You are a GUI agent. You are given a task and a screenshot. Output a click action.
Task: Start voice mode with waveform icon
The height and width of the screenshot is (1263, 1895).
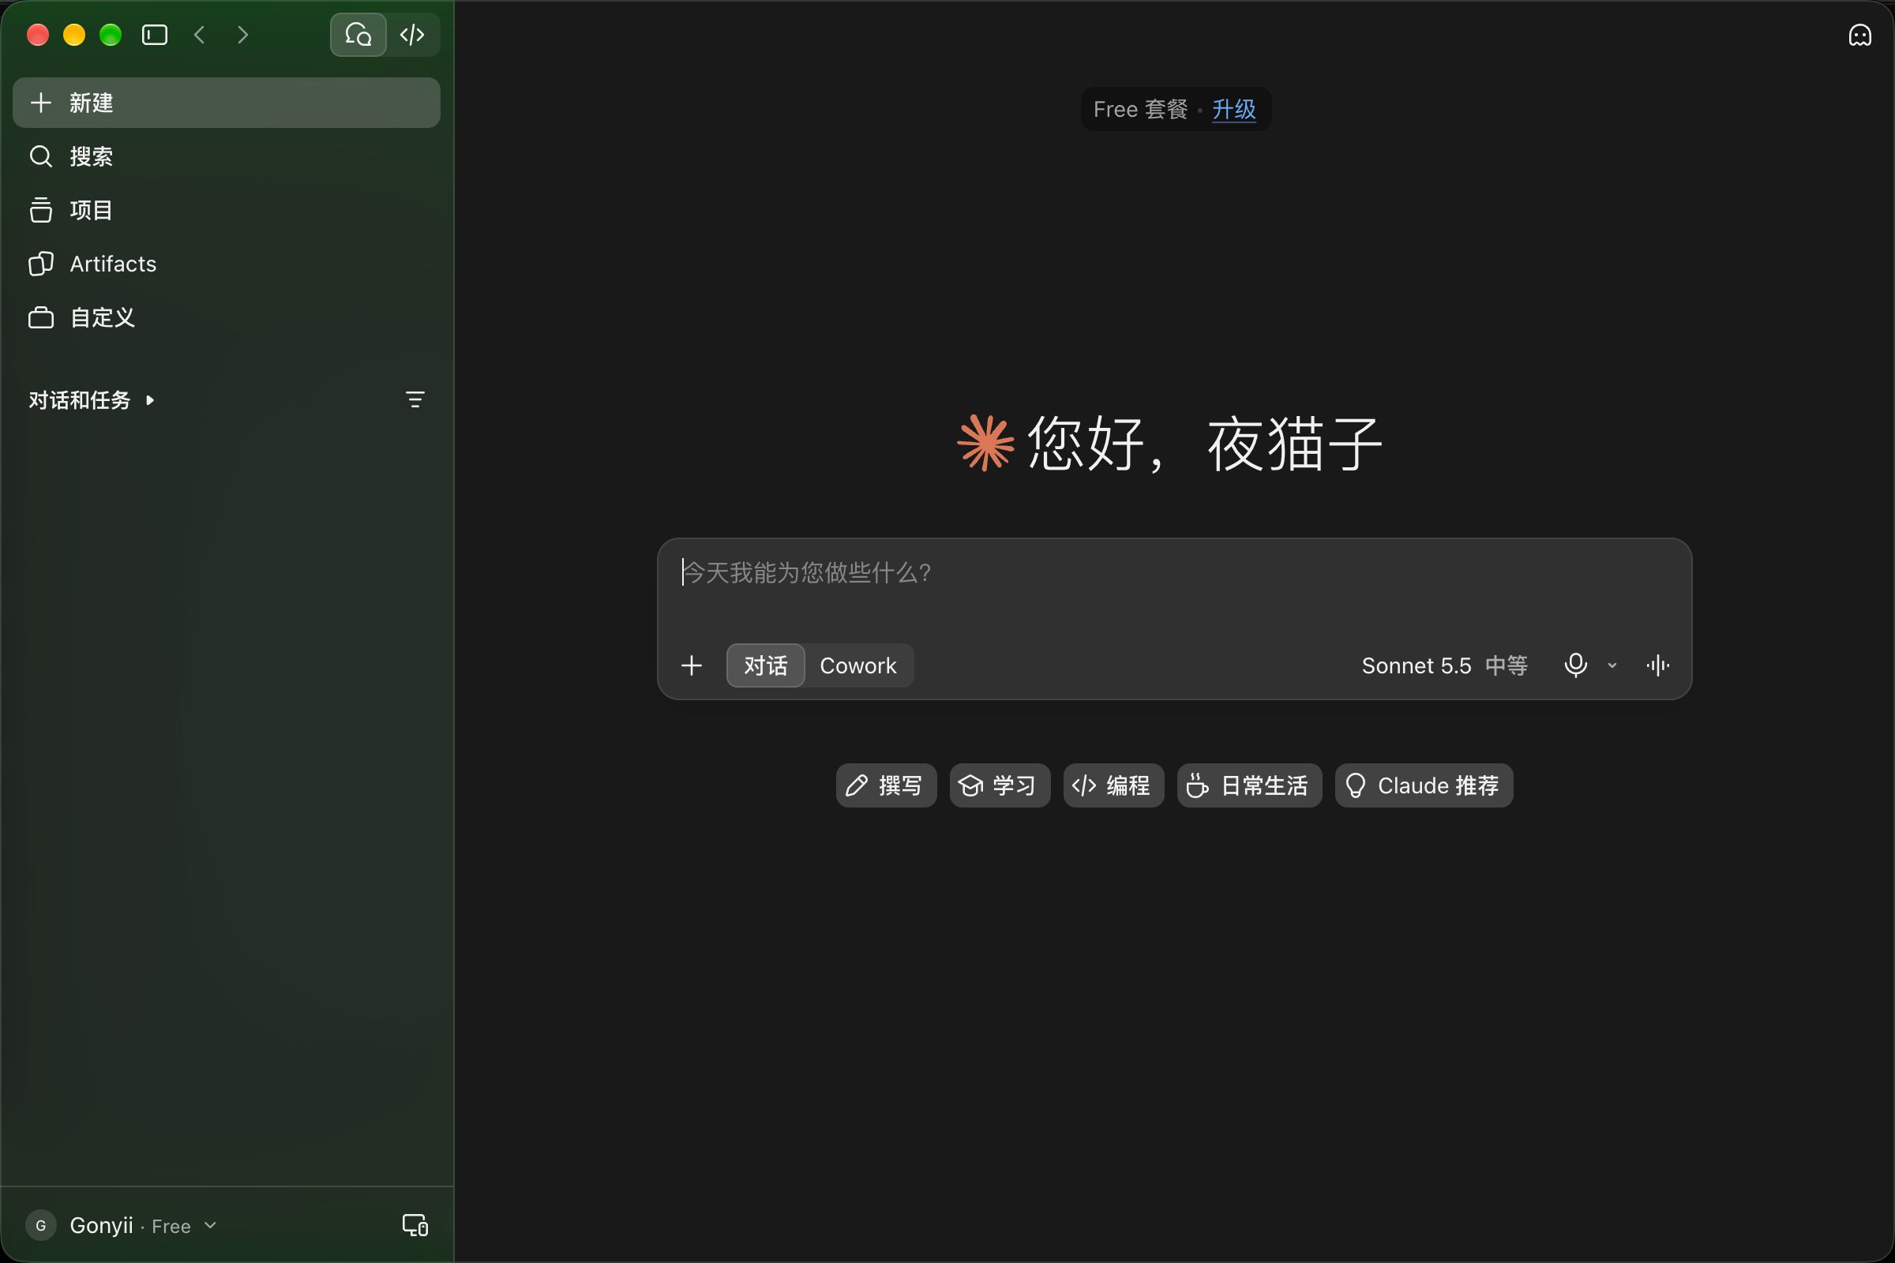tap(1657, 665)
